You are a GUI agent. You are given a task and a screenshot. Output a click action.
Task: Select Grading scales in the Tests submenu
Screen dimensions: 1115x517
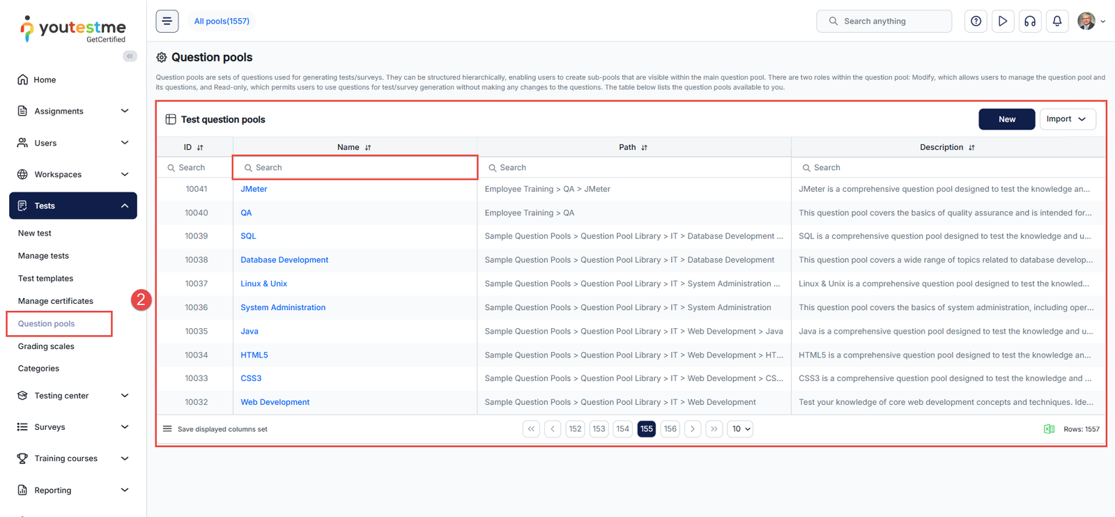(x=46, y=346)
